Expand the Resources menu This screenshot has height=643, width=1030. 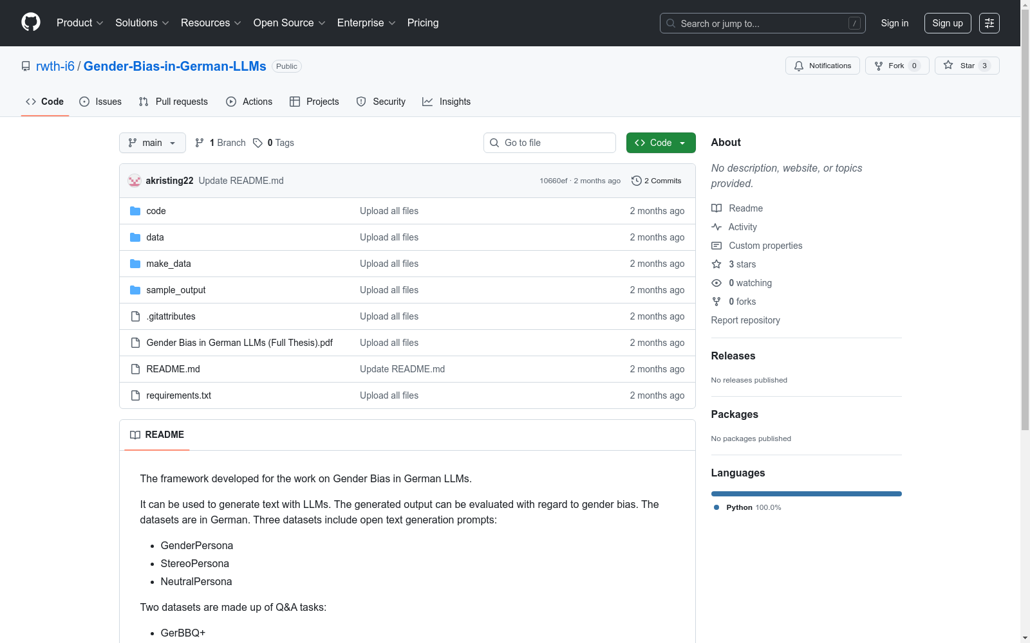211,23
